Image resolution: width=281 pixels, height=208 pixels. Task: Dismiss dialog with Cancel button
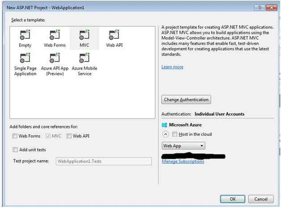[x=261, y=199]
